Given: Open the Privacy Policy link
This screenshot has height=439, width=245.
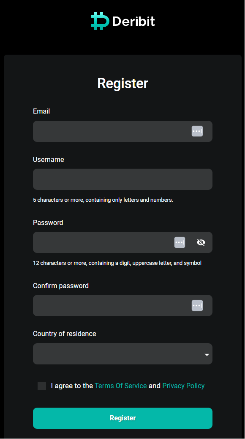Looking at the screenshot, I should pos(183,386).
